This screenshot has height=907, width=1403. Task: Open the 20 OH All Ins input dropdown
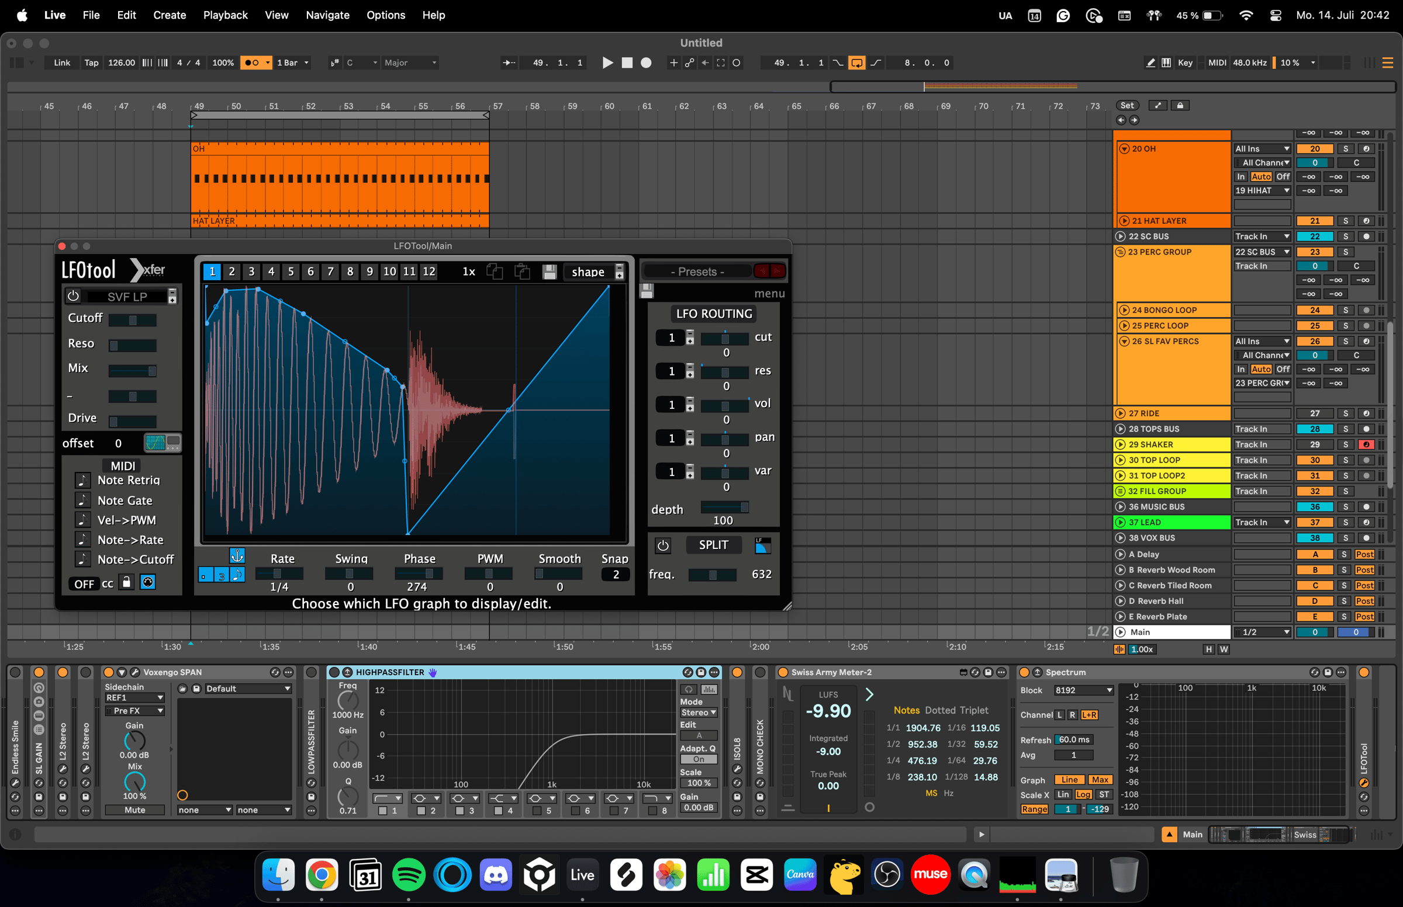(1262, 149)
